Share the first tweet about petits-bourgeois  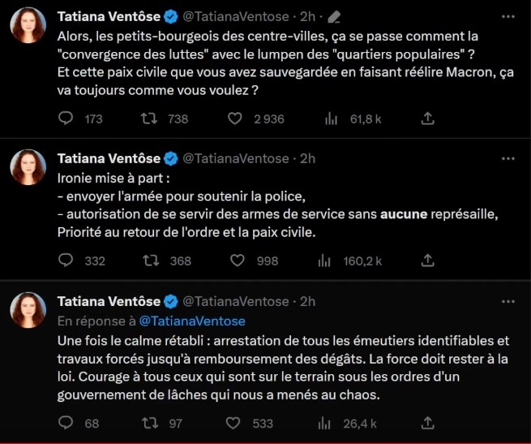427,119
